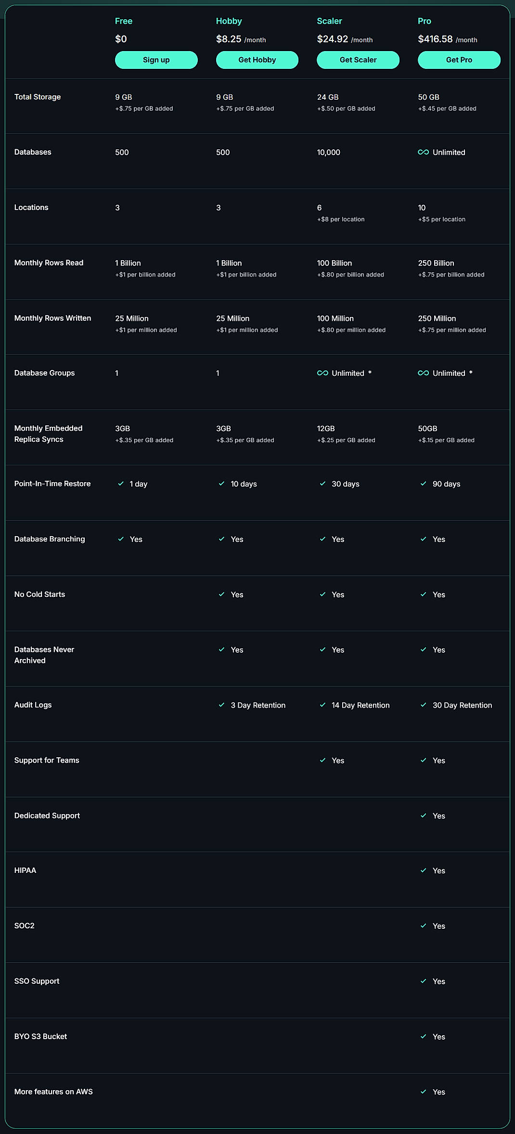Click the infinity icon in Pro Database Groups row
Viewport: 515px width, 1134px height.
423,373
